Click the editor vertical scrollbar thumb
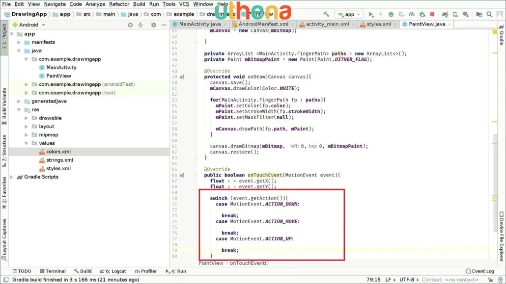The width and height of the screenshot is (506, 284). click(x=495, y=183)
